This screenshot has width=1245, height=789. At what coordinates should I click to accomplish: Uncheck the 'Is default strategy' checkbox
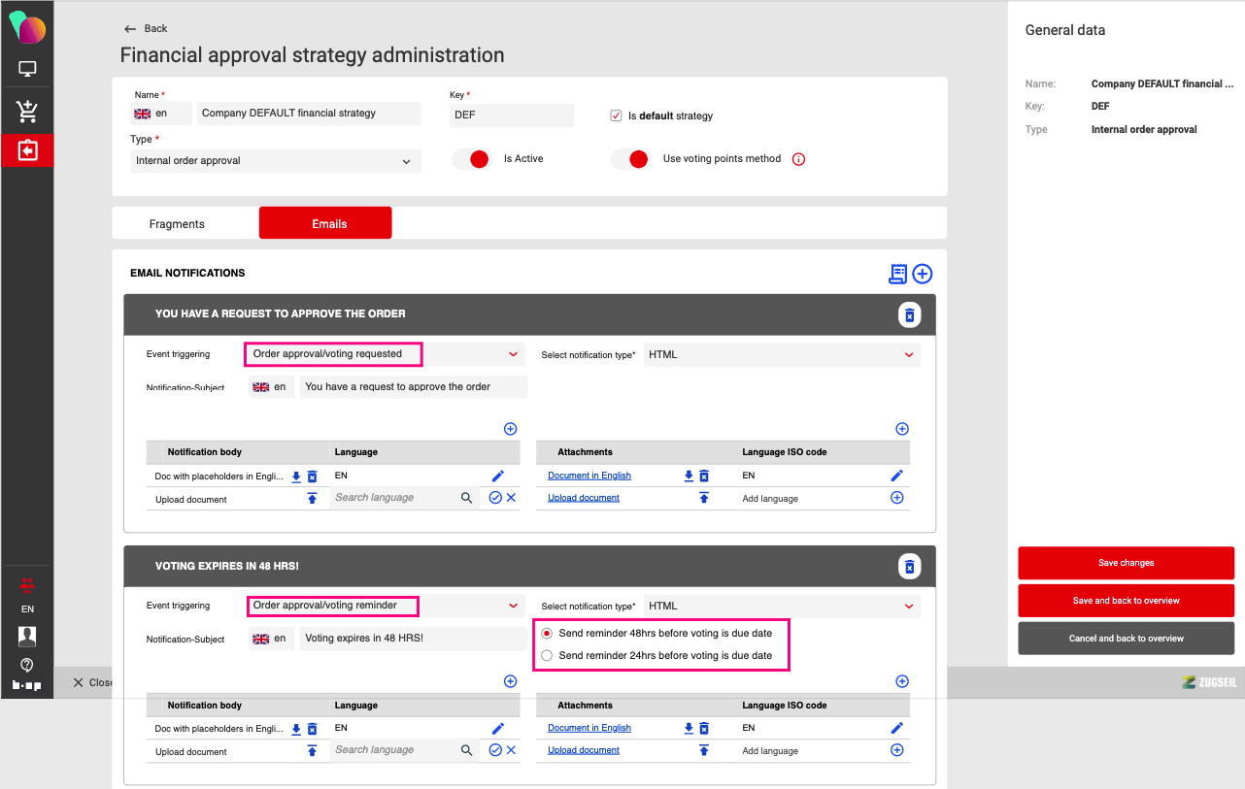click(616, 115)
